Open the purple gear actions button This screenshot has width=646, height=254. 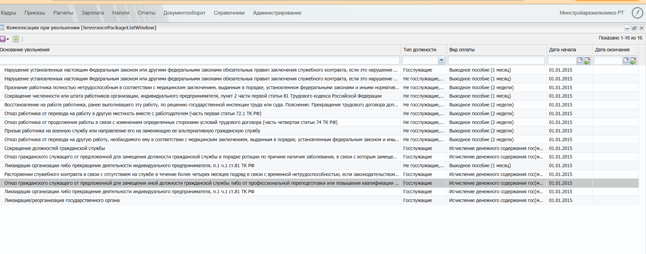click(3, 39)
